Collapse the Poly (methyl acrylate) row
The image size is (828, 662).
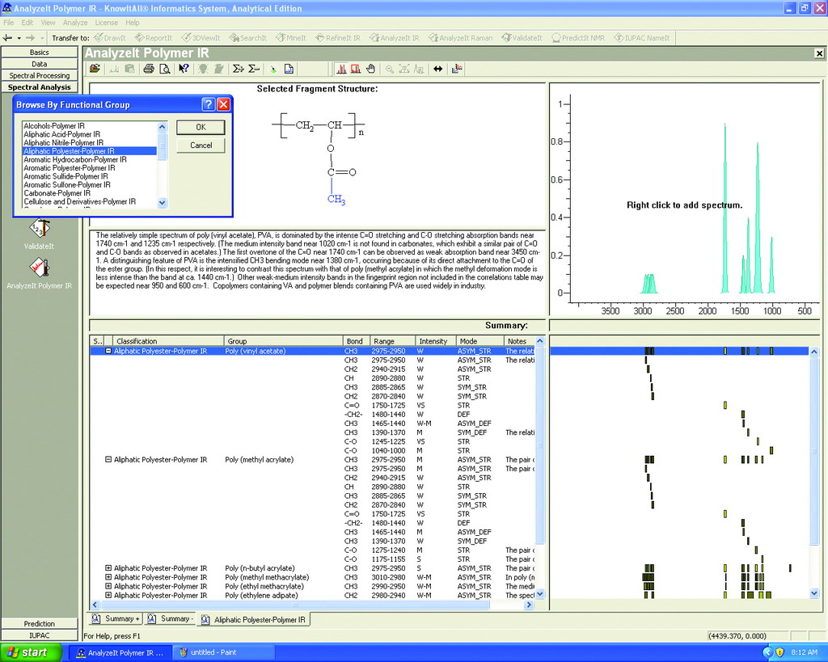coord(108,460)
